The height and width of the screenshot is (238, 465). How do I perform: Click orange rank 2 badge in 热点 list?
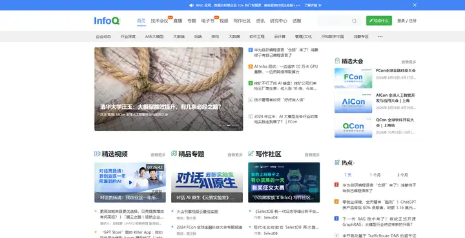coord(336,202)
